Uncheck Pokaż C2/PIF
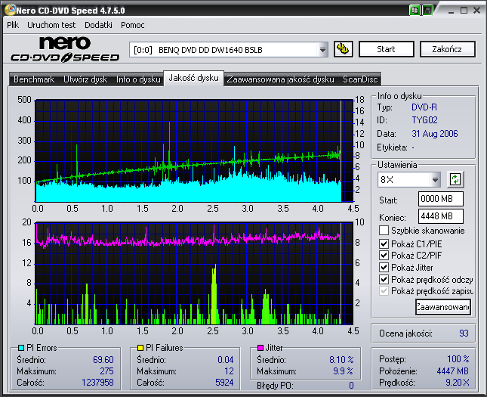 [x=384, y=255]
